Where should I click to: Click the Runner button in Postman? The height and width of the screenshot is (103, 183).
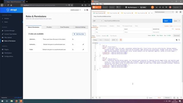[x=112, y=7]
